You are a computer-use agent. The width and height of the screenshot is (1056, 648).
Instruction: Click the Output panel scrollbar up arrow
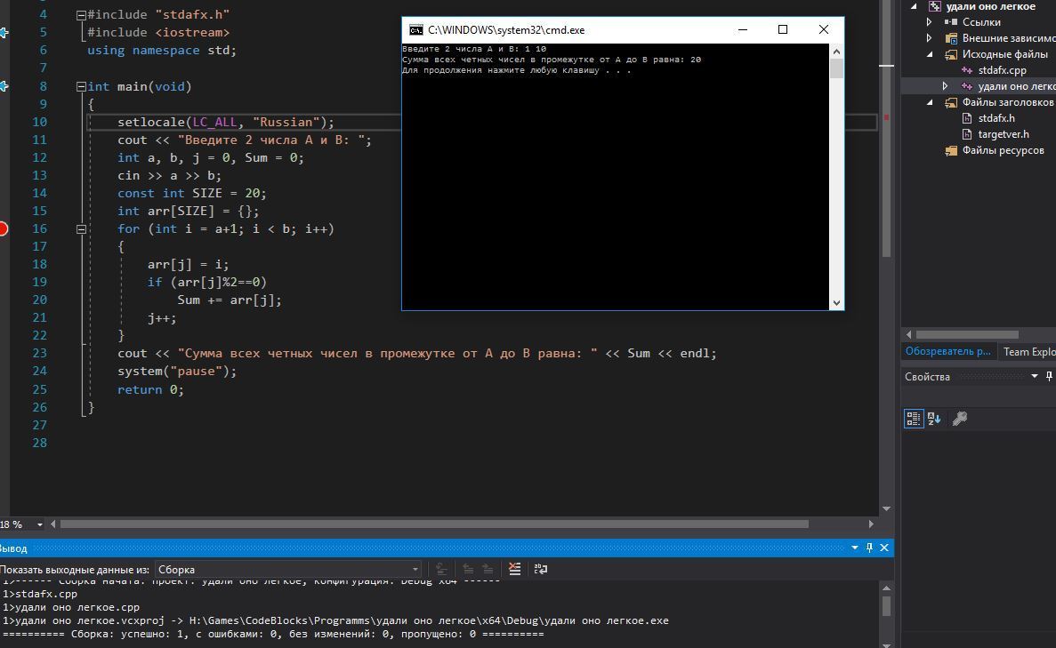pos(886,588)
